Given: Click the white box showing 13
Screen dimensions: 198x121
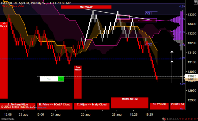Looking at the screenshot, I should coord(49,79).
